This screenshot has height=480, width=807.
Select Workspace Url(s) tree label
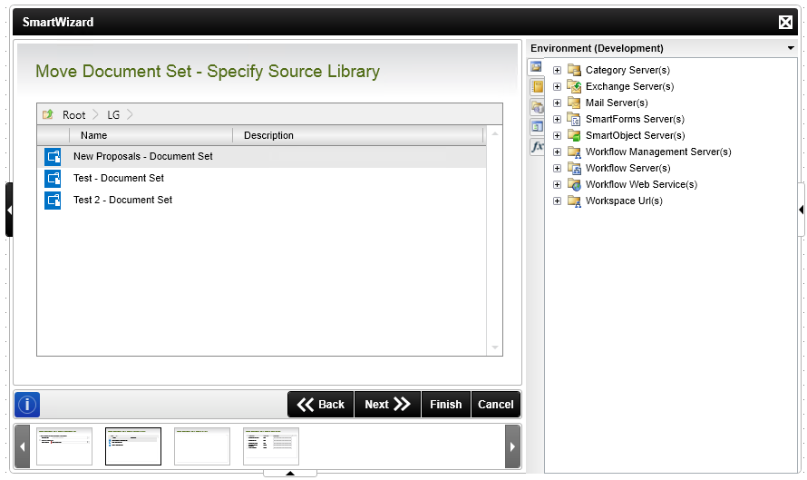coord(624,201)
